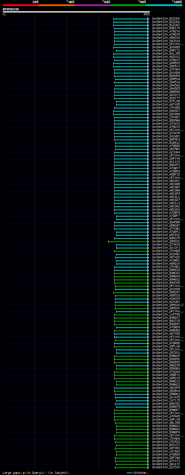Click the green alignment bar for UniRef100_Q9M1D1

[x=128, y=242]
